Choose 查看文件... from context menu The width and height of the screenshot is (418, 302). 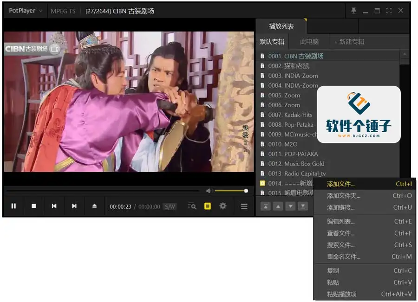point(365,233)
